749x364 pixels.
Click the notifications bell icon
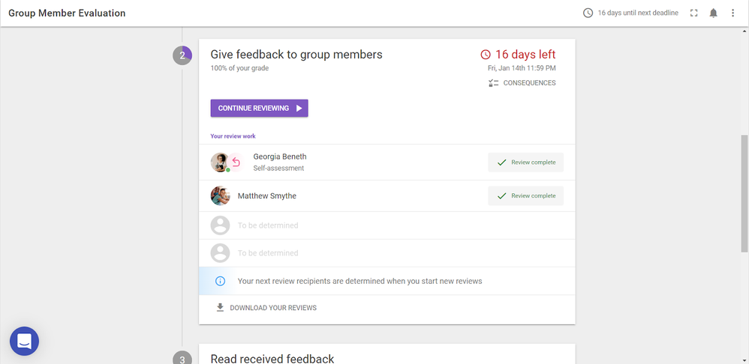coord(713,13)
